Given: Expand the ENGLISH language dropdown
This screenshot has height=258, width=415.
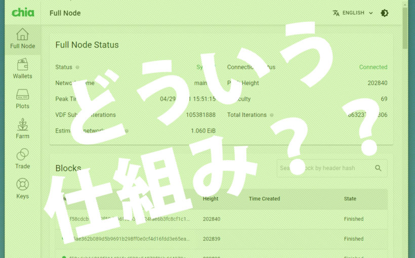Looking at the screenshot, I should [x=357, y=13].
